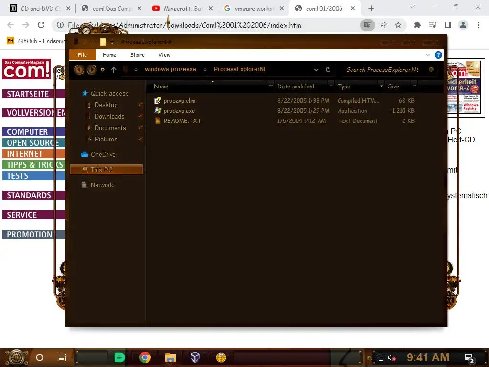This screenshot has width=489, height=367.
Task: Go up one folder level in Explorer
Action: pyautogui.click(x=114, y=70)
